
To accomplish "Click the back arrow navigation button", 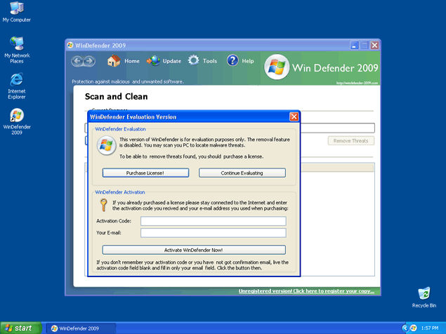I will click(79, 61).
